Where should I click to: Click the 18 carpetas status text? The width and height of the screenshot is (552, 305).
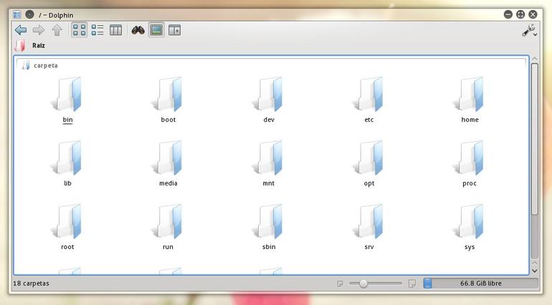31,283
